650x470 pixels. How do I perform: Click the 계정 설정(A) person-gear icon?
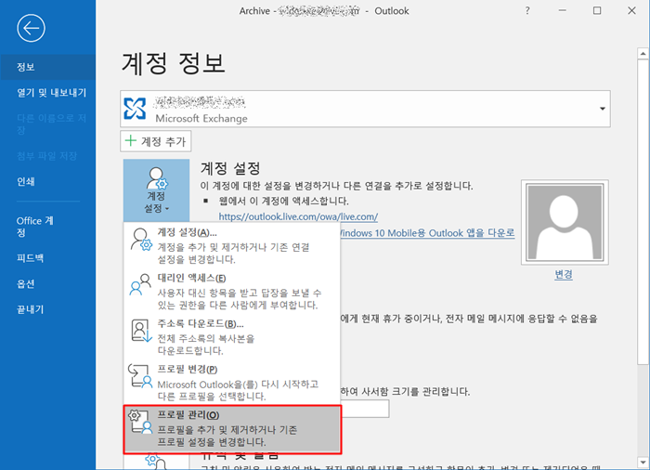click(x=141, y=240)
